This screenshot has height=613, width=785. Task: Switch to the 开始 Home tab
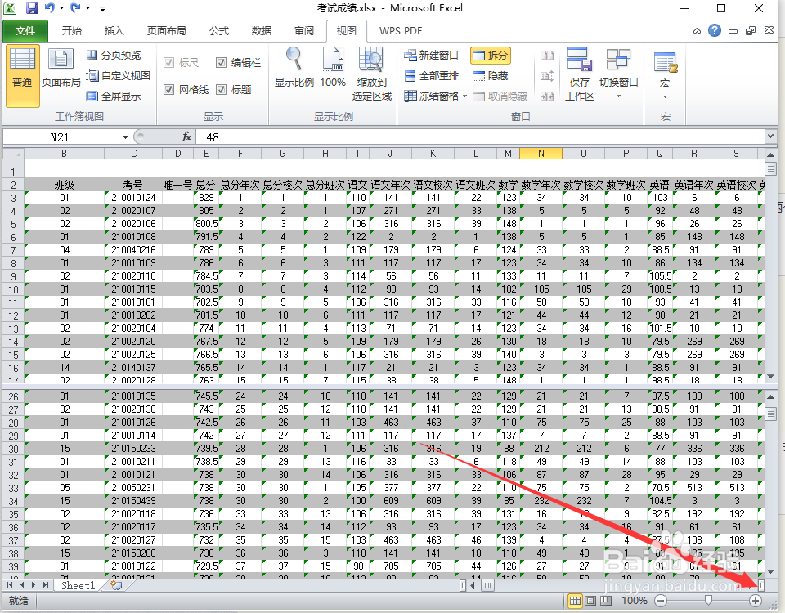coord(72,30)
